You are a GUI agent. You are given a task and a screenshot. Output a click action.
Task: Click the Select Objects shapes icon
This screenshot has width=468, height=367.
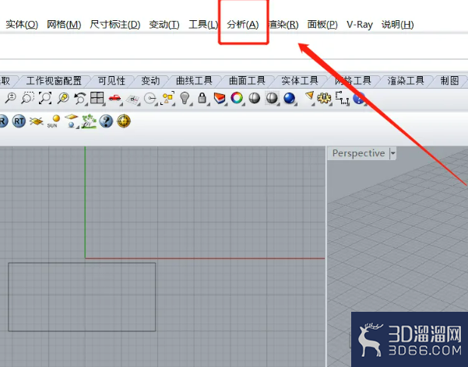click(167, 98)
